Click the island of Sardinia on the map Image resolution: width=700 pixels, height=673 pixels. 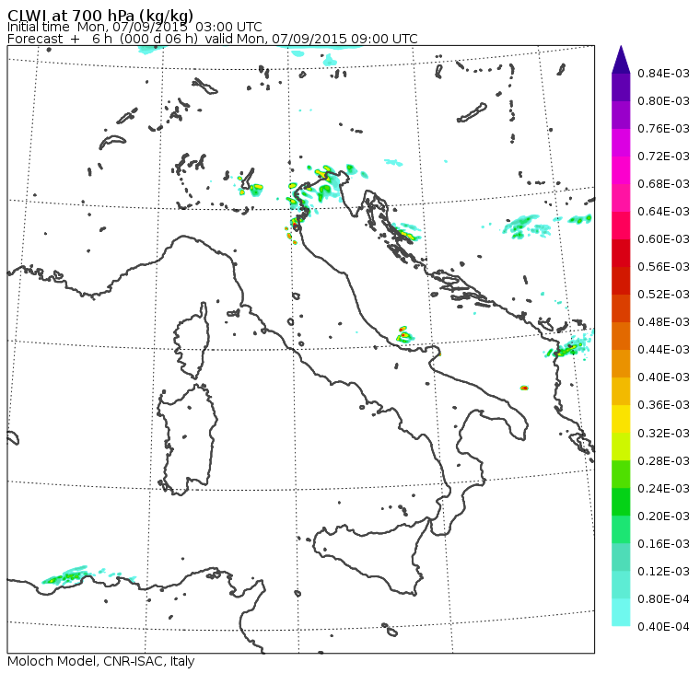[188, 439]
